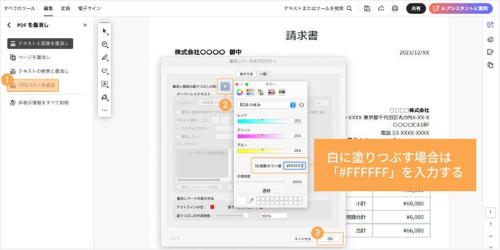Switch to the 電子サイン tab
This screenshot has width=500, height=250.
point(89,9)
